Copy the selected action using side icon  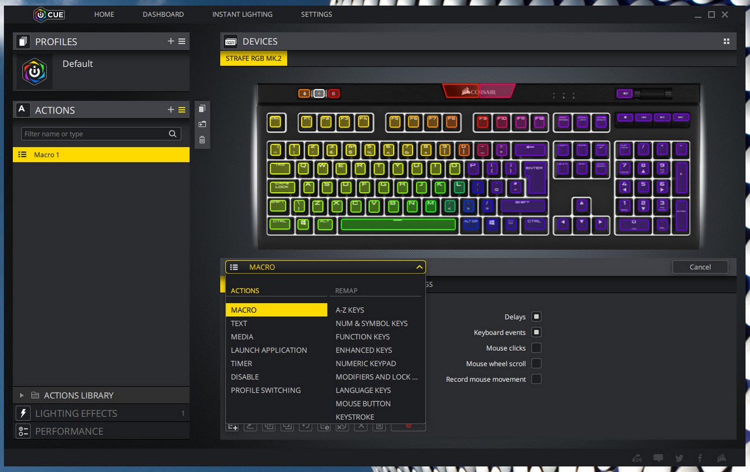point(202,109)
